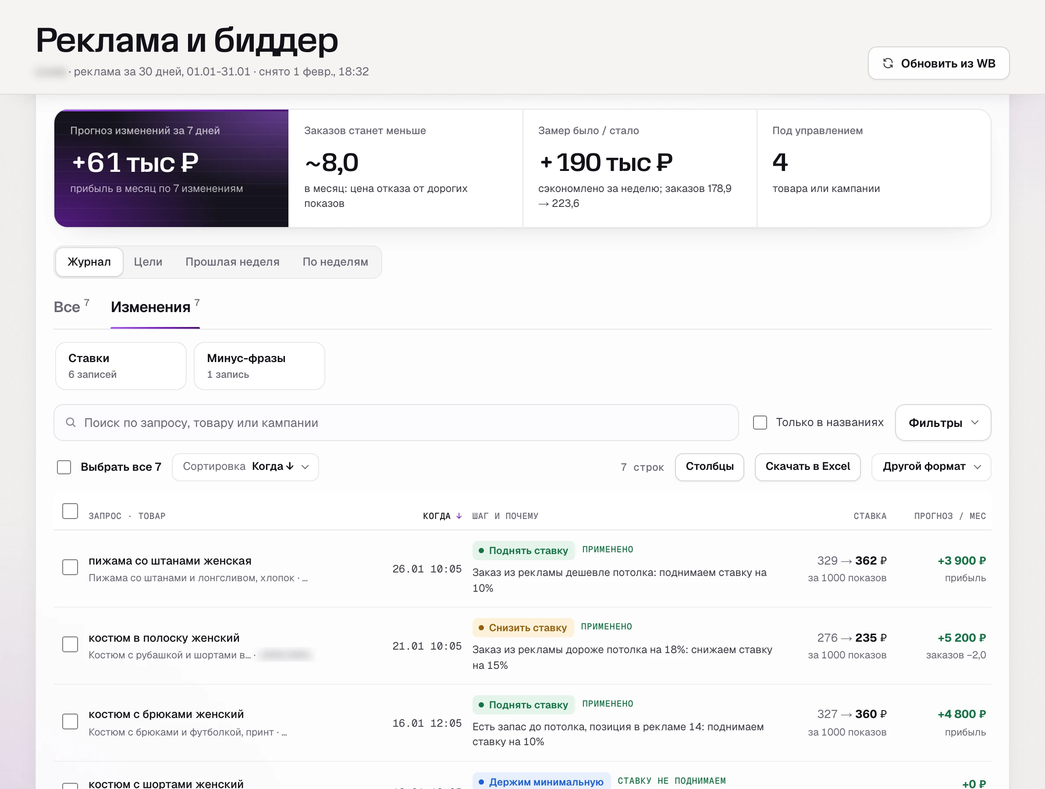Viewport: 1045px width, 789px height.
Task: Click the Под управлением card
Action: [x=874, y=168]
